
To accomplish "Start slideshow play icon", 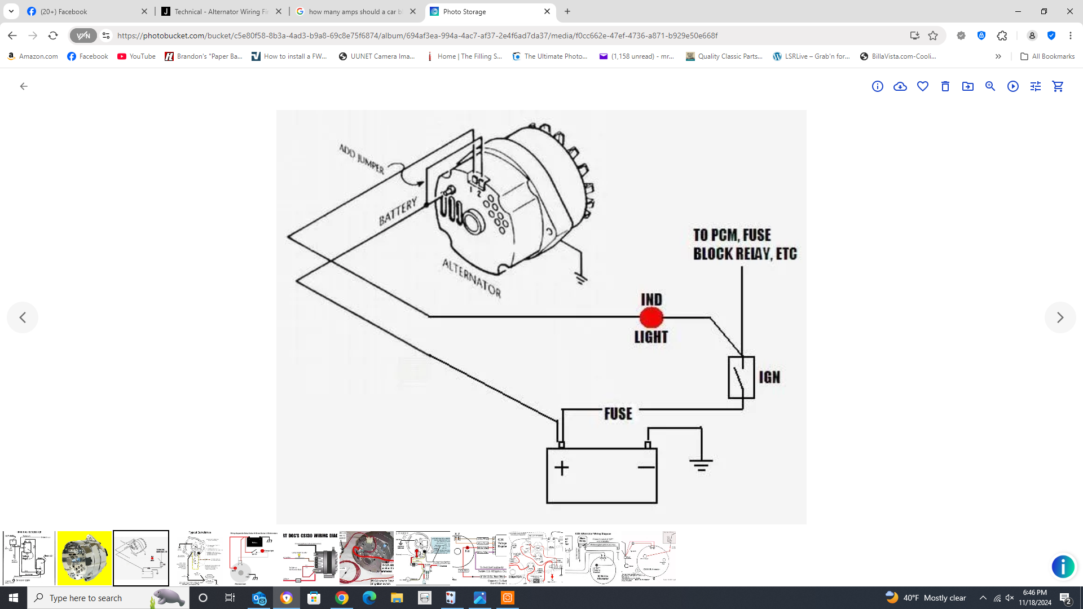I will tap(1013, 86).
